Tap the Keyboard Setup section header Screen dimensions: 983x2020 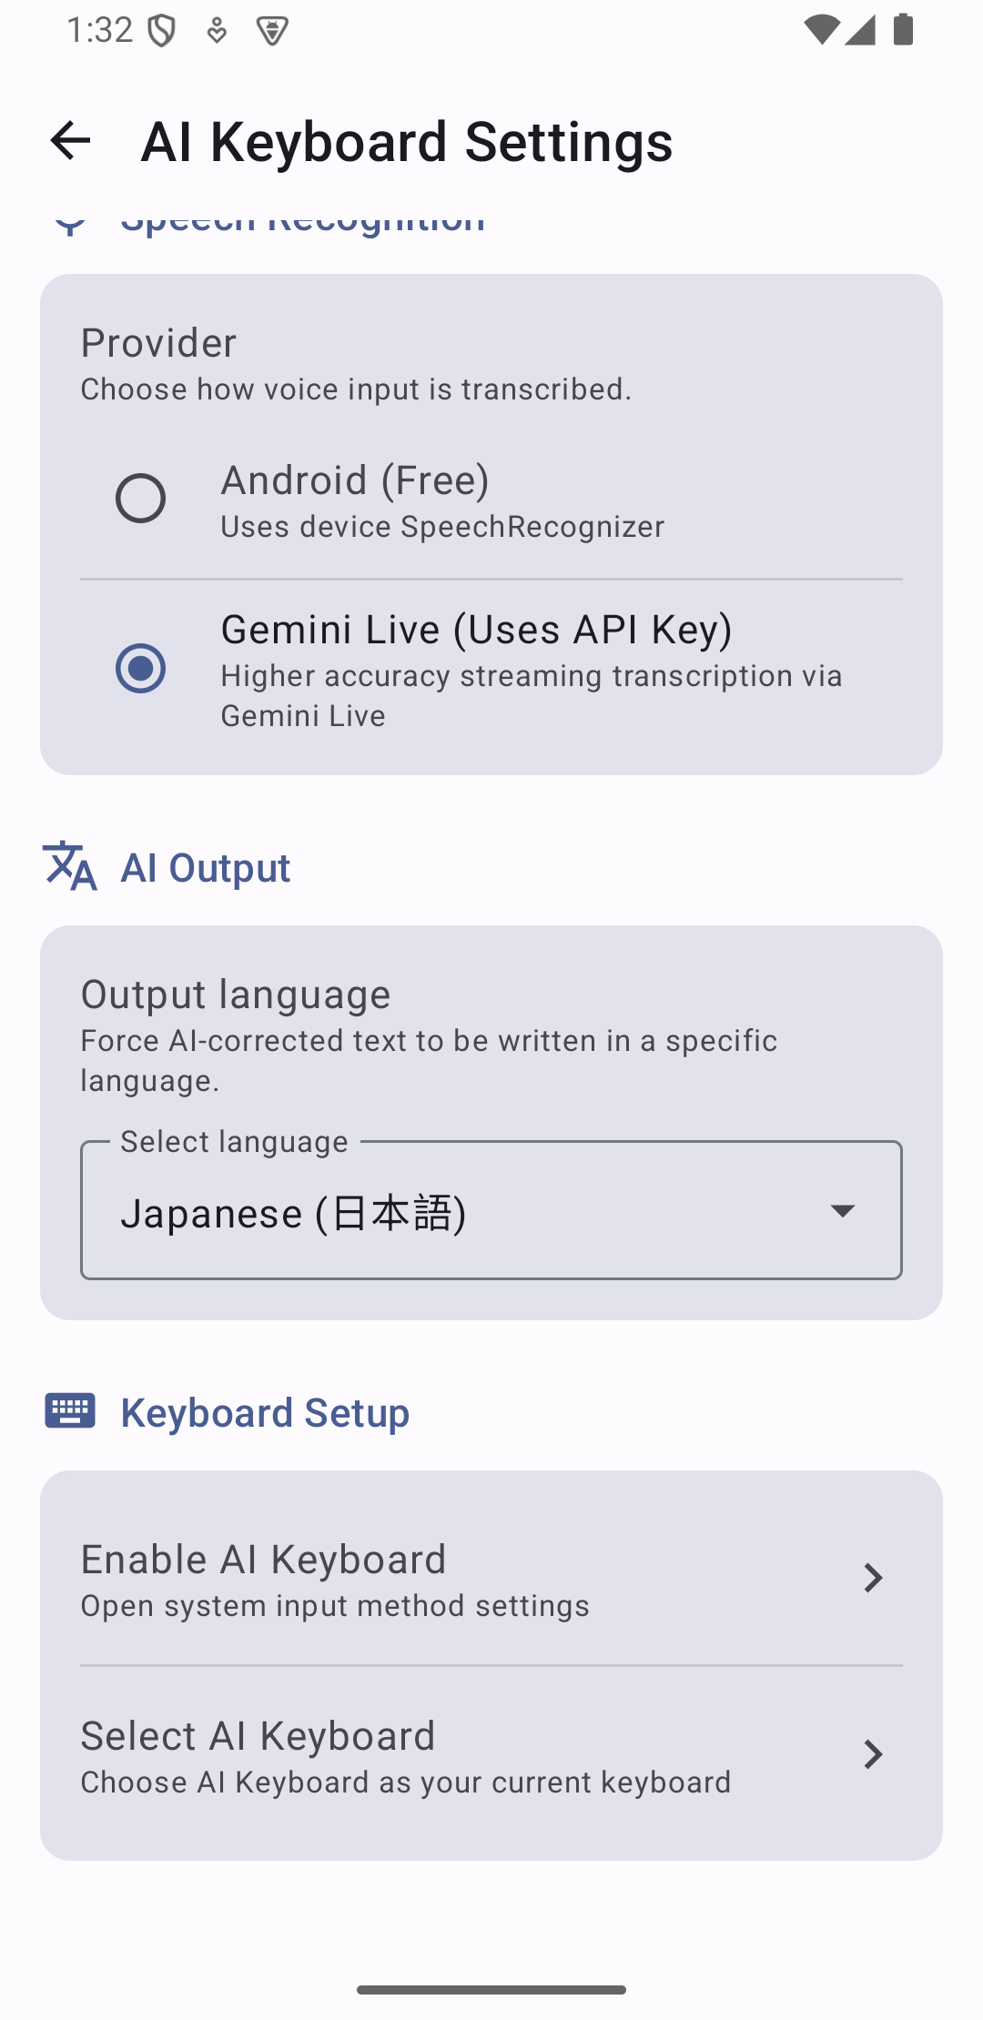265,1413
